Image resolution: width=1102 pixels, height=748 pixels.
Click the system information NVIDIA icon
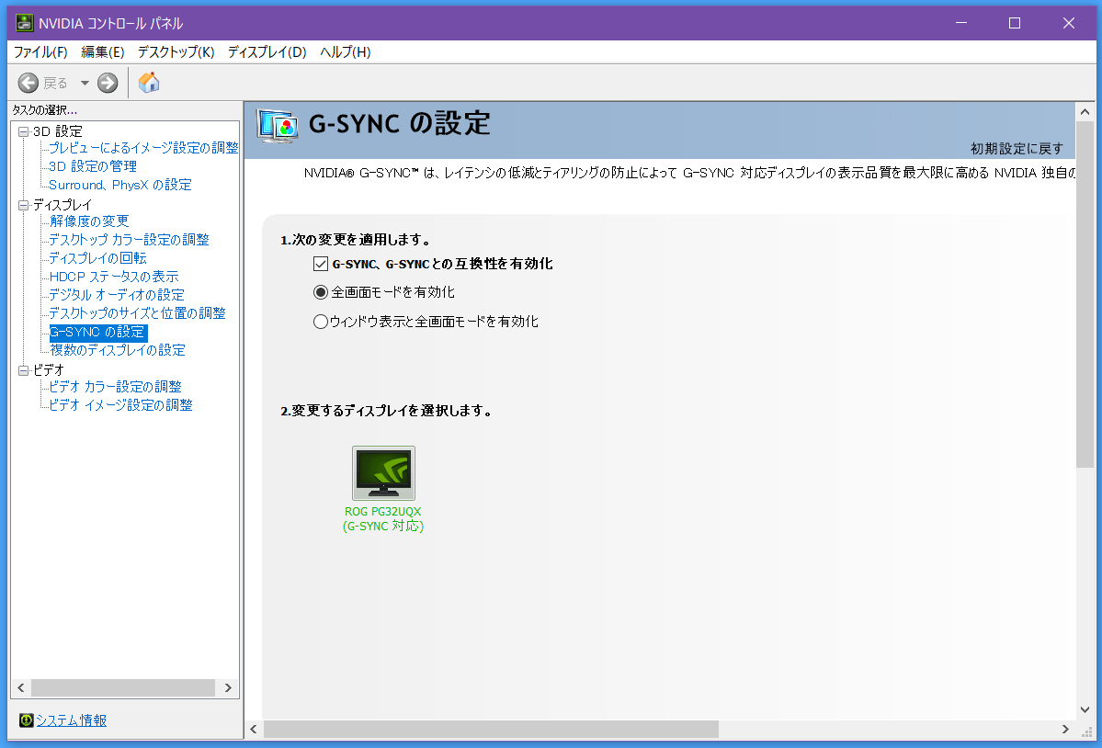26,720
